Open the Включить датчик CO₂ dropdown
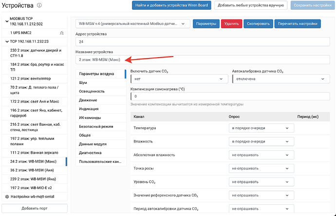 click(179, 79)
